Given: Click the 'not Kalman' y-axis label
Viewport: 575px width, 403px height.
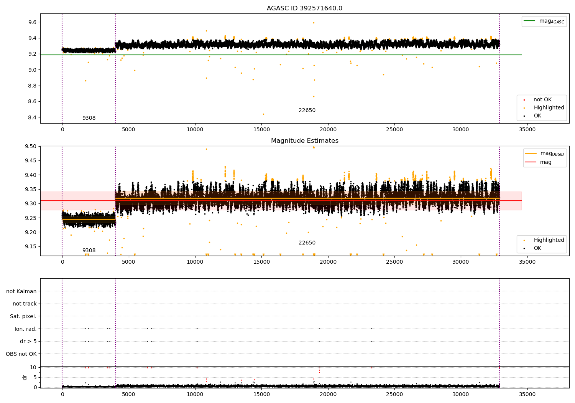Looking at the screenshot, I should (x=21, y=291).
